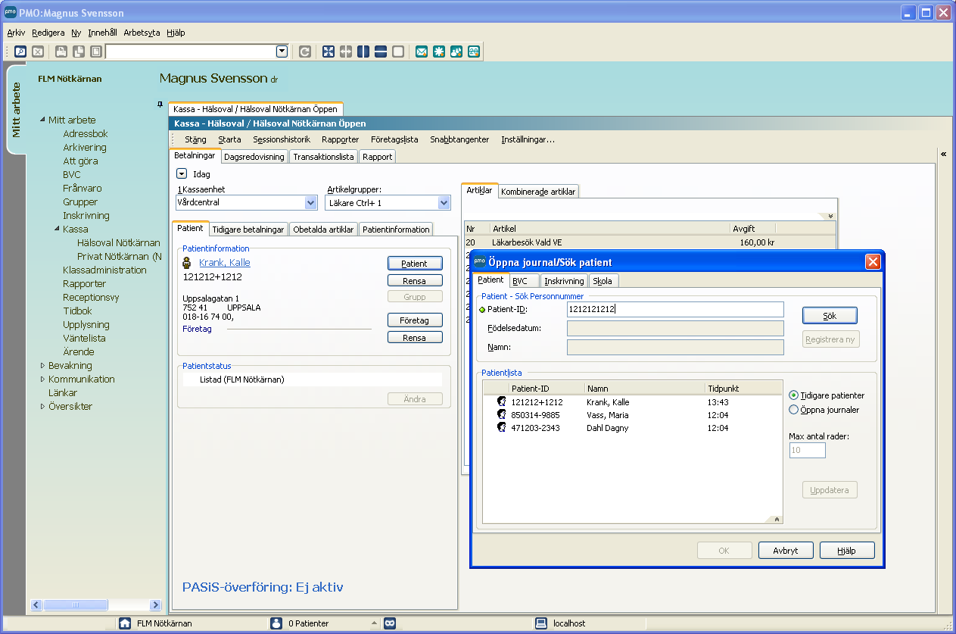Click the page preview toolbar icon

(x=96, y=52)
